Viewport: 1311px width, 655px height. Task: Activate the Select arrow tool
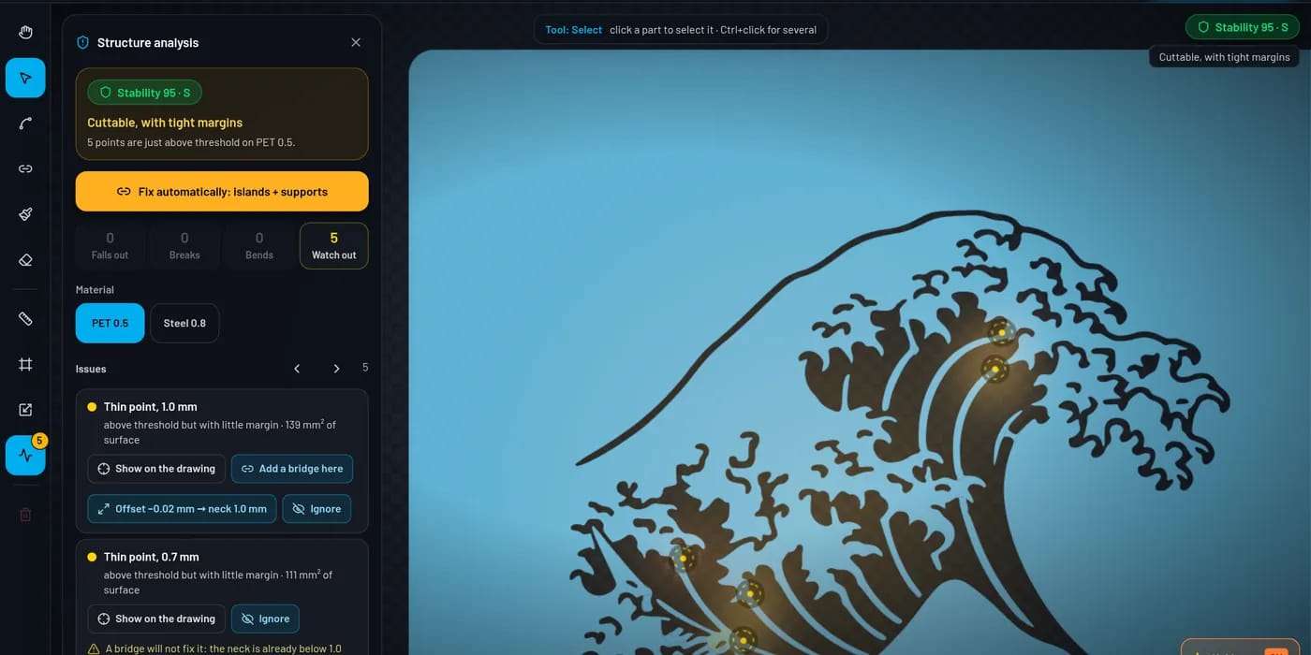[25, 78]
